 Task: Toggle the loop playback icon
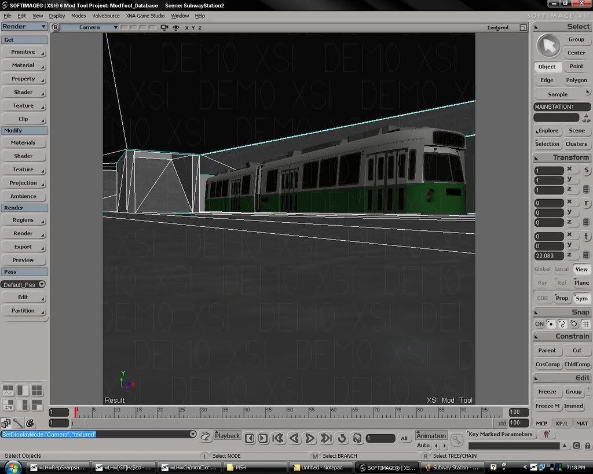click(342, 438)
